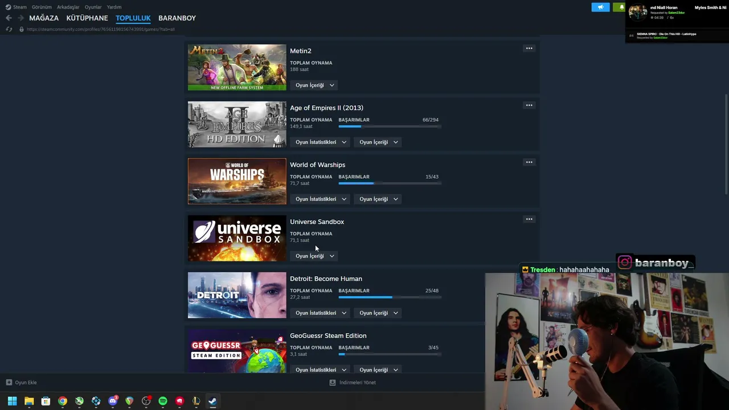
Task: Open the Age of Empires II (2013) title link
Action: click(x=326, y=108)
